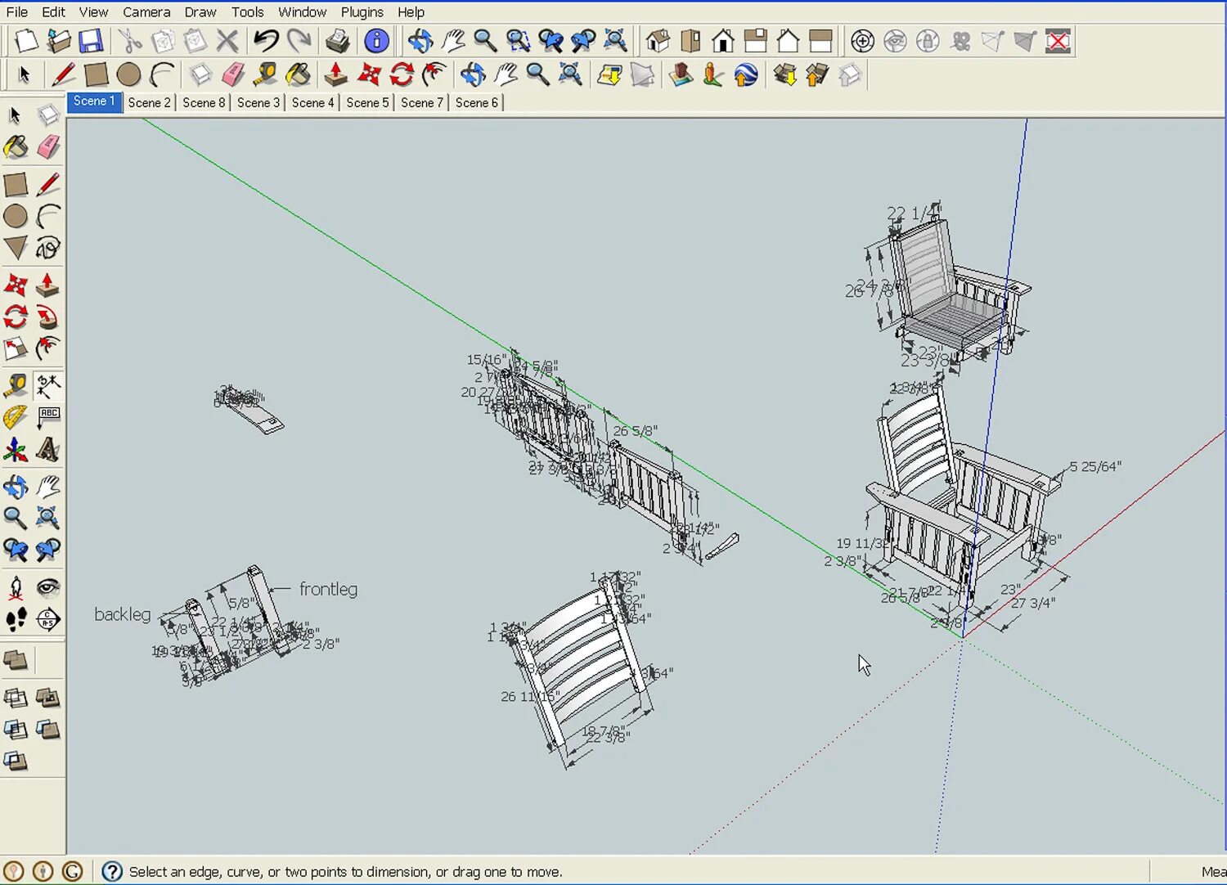Select Rectangle tool in left palette
The height and width of the screenshot is (885, 1227).
pyautogui.click(x=16, y=185)
